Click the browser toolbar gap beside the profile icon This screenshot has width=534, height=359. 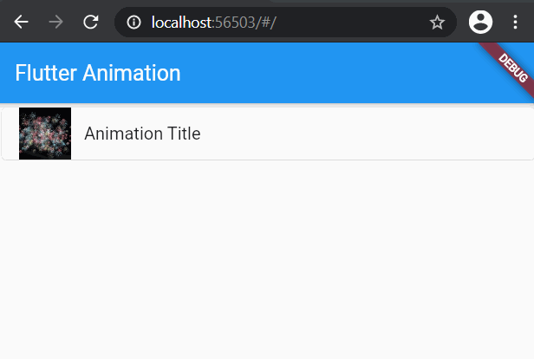[x=463, y=23]
